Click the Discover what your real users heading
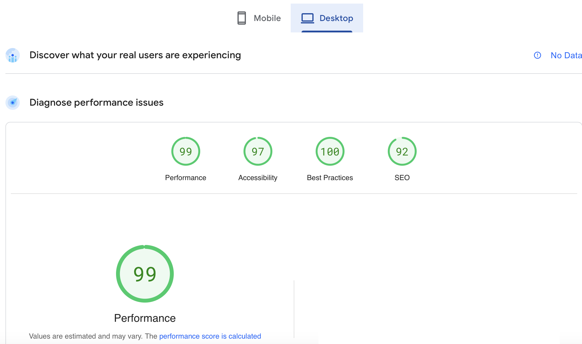The image size is (582, 344). [x=135, y=55]
